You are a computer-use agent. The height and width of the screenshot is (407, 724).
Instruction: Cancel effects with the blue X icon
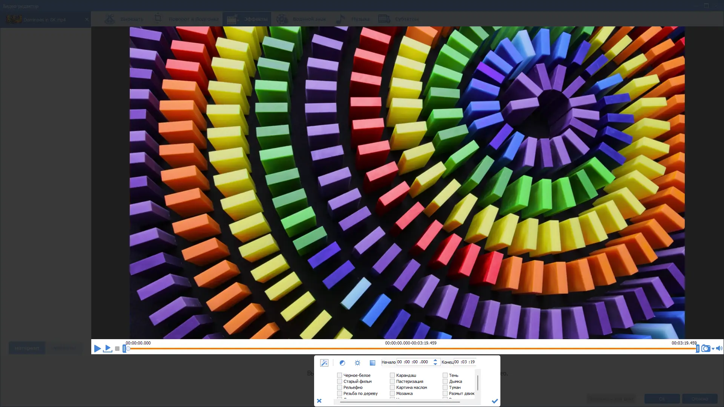pos(319,401)
